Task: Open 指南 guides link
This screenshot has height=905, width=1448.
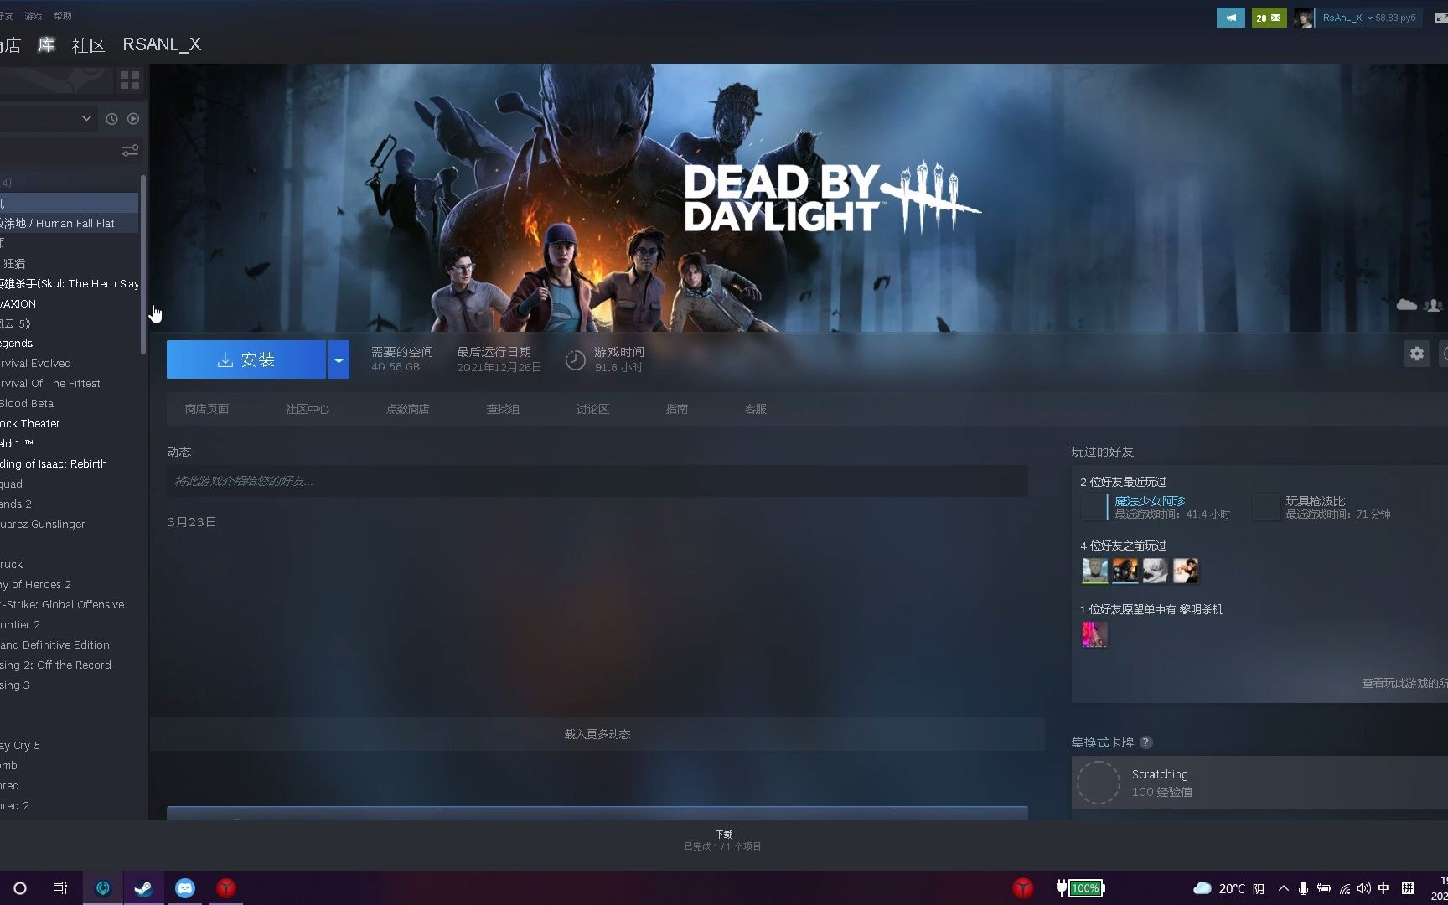Action: point(676,409)
